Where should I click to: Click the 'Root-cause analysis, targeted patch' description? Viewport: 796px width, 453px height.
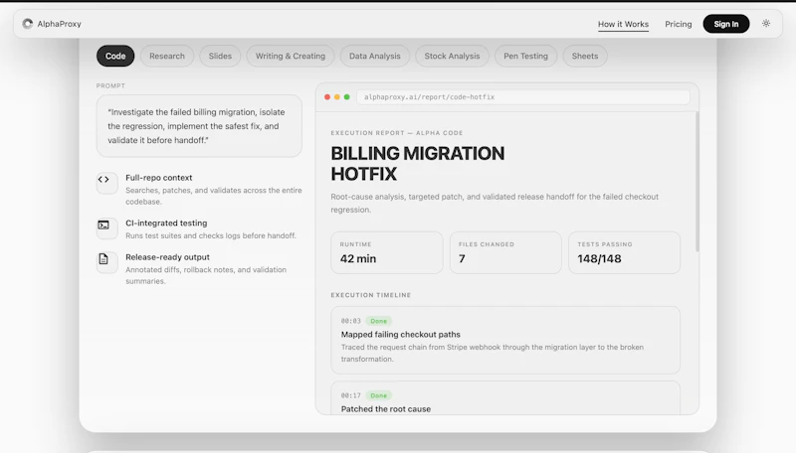495,204
